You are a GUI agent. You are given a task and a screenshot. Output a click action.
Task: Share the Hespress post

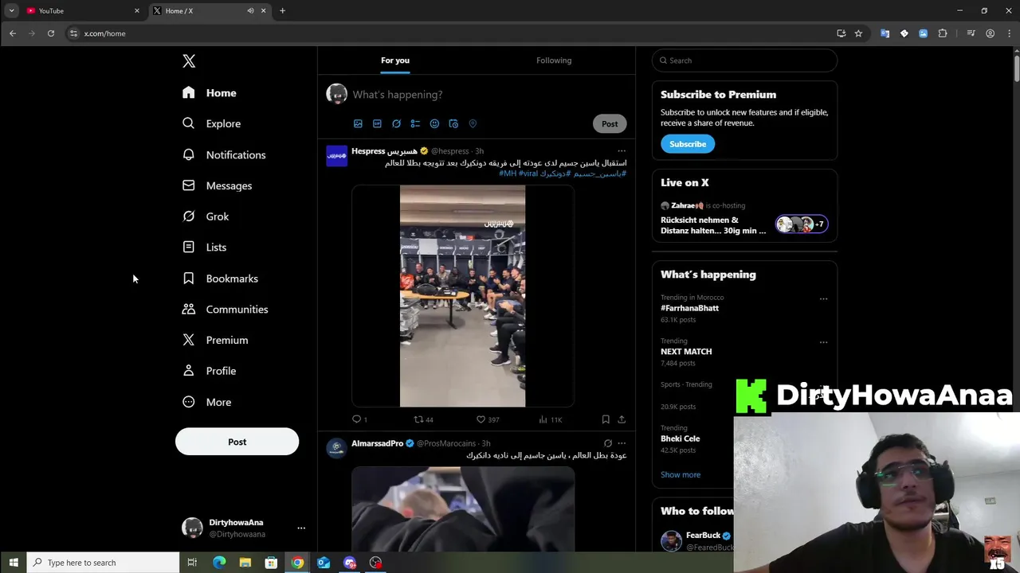tap(622, 419)
